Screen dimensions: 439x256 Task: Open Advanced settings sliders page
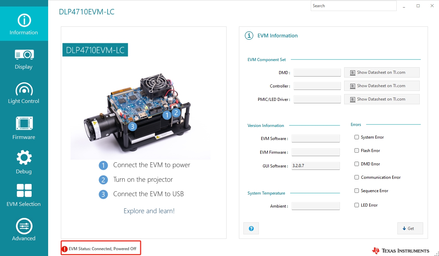[x=24, y=230]
